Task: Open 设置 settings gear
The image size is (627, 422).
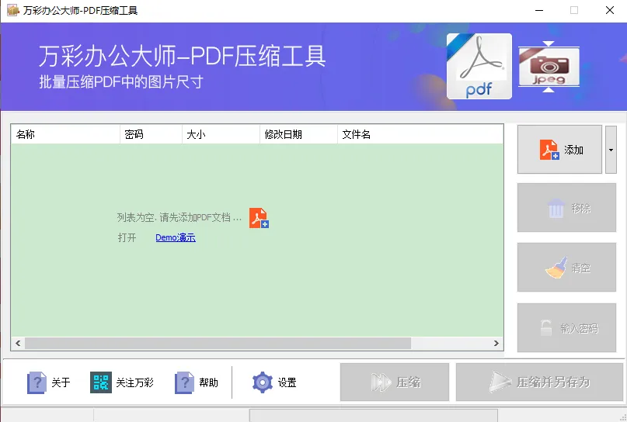Action: 274,382
